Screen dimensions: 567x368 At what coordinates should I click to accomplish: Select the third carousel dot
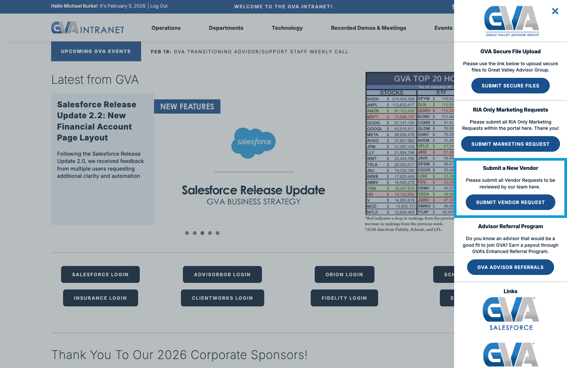(202, 233)
